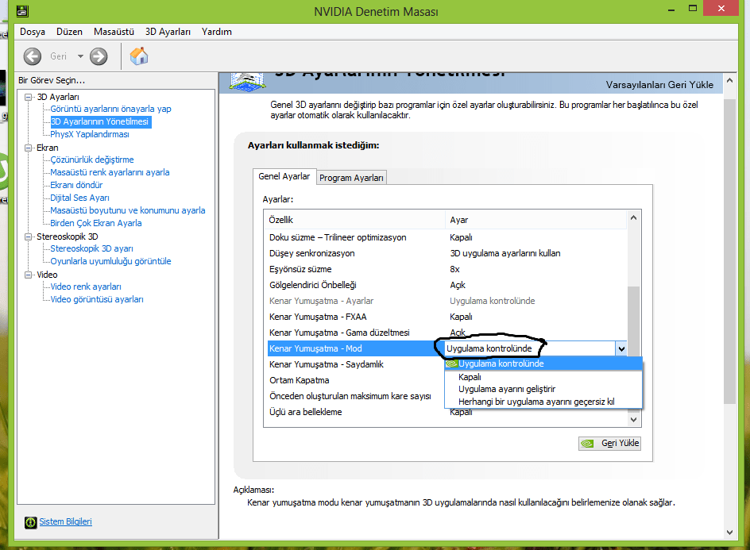Open Video görüntüsü ayarları

(x=97, y=299)
